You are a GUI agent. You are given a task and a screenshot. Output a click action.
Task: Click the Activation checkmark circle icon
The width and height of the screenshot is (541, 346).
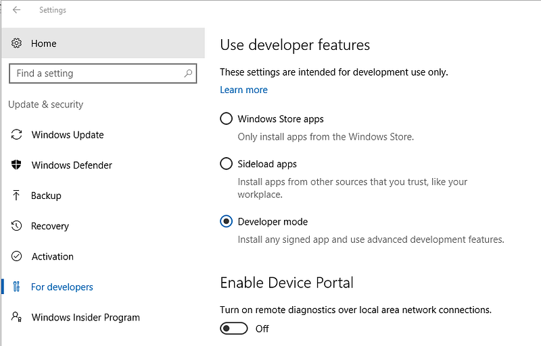click(16, 256)
